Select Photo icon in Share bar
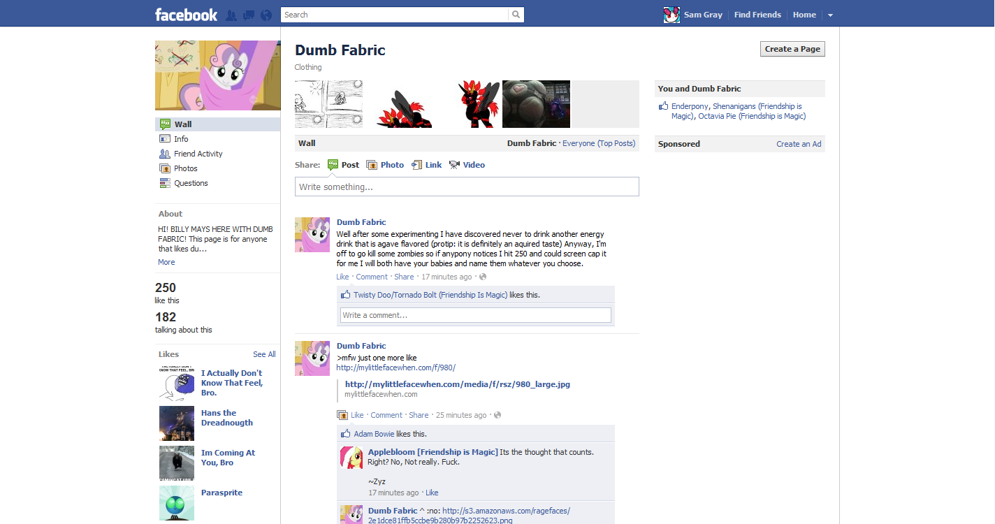Viewport: 995px width, 524px height. pyautogui.click(x=372, y=165)
